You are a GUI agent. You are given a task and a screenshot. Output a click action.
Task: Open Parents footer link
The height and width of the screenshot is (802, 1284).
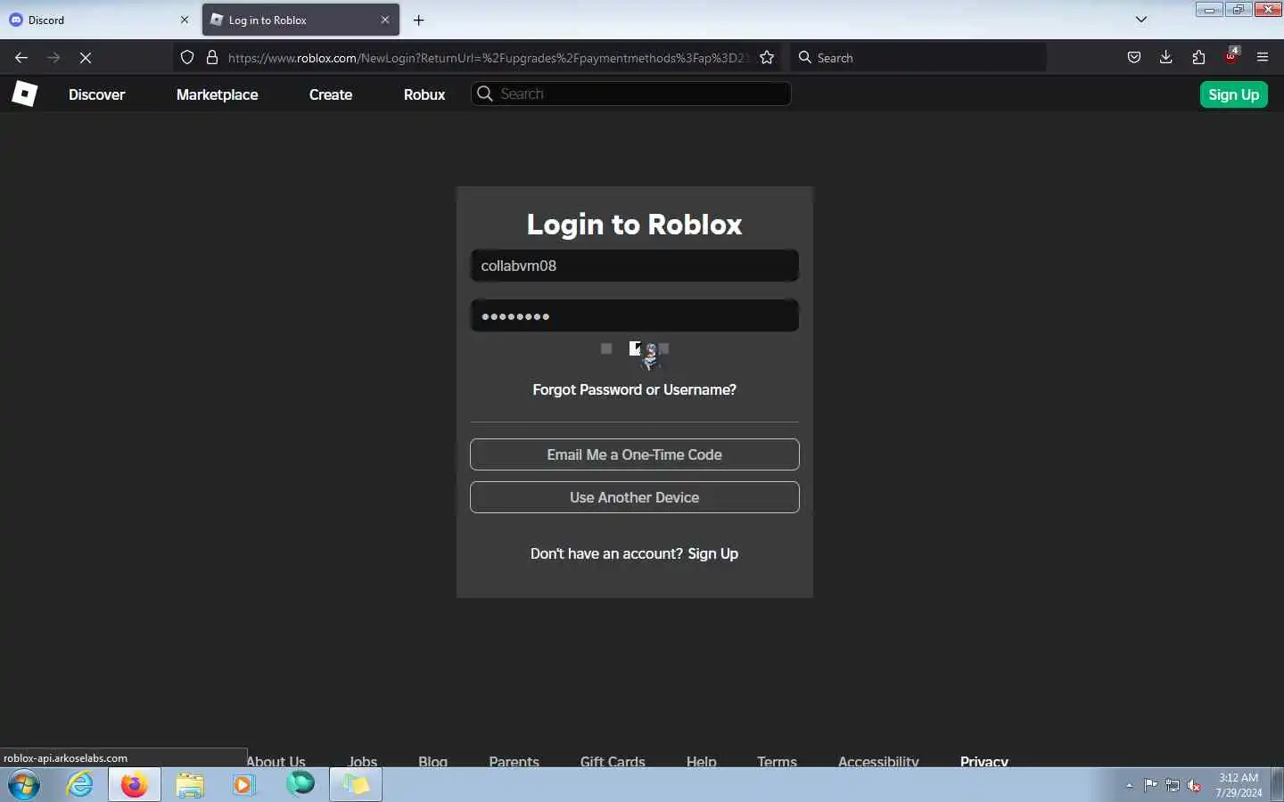pos(514,760)
